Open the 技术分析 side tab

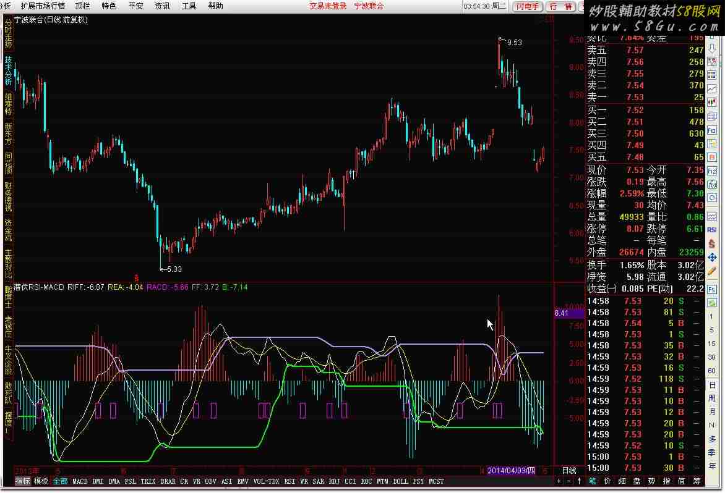(8, 70)
